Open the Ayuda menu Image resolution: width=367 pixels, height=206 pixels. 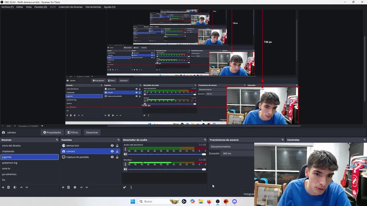point(110,7)
